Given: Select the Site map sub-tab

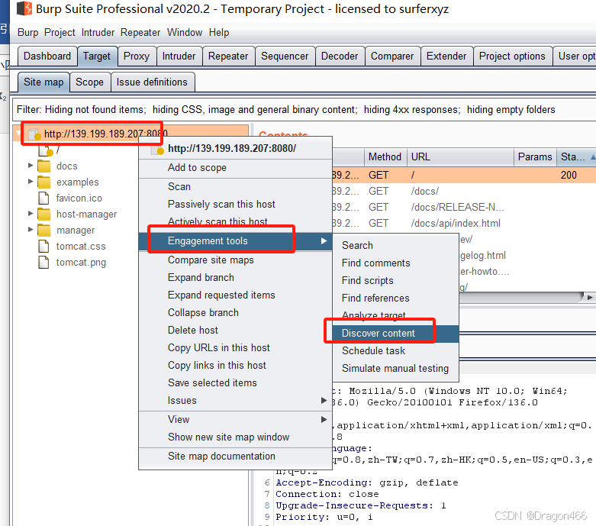Looking at the screenshot, I should (43, 82).
